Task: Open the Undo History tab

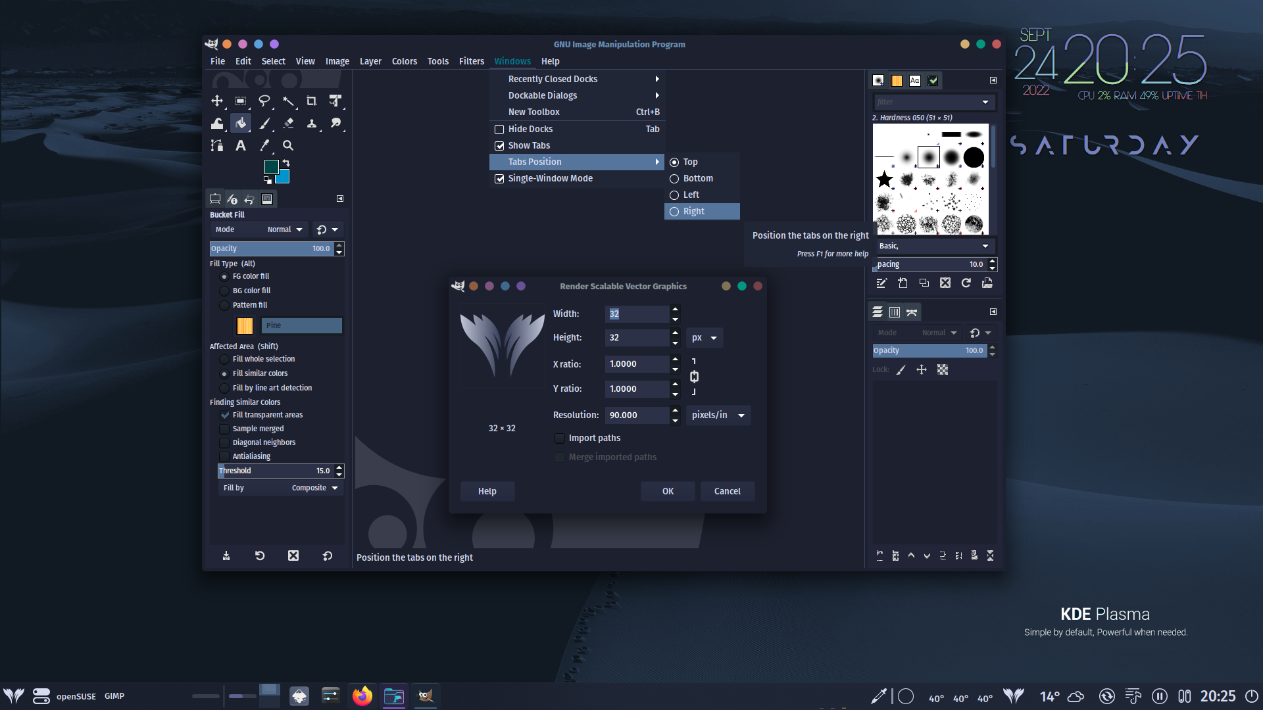Action: click(249, 199)
